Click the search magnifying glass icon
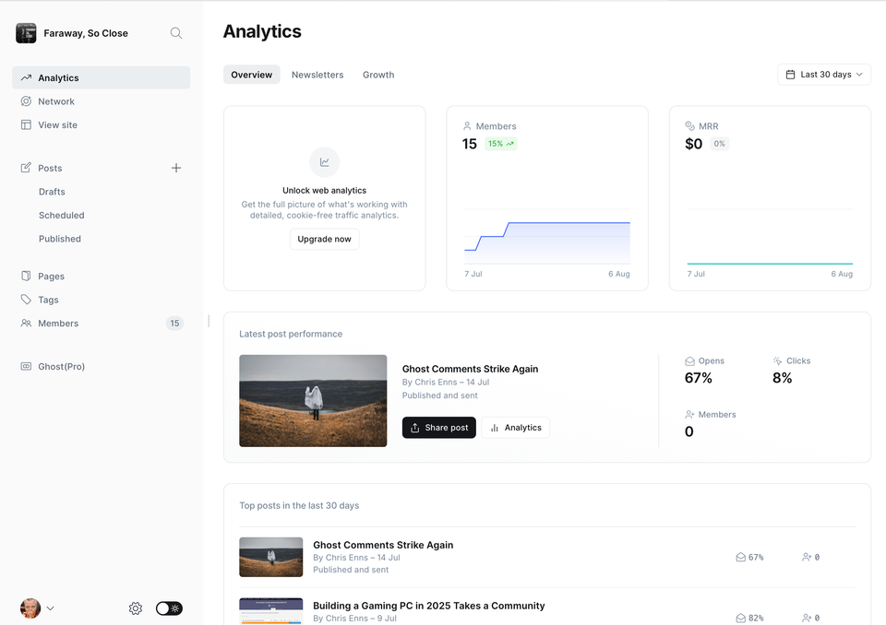The image size is (886, 625). 175,32
